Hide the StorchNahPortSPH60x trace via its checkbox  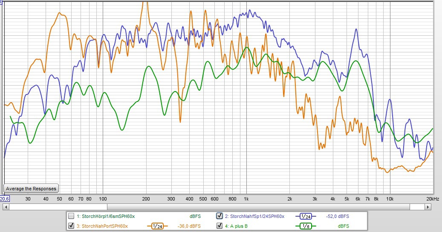pos(71,226)
